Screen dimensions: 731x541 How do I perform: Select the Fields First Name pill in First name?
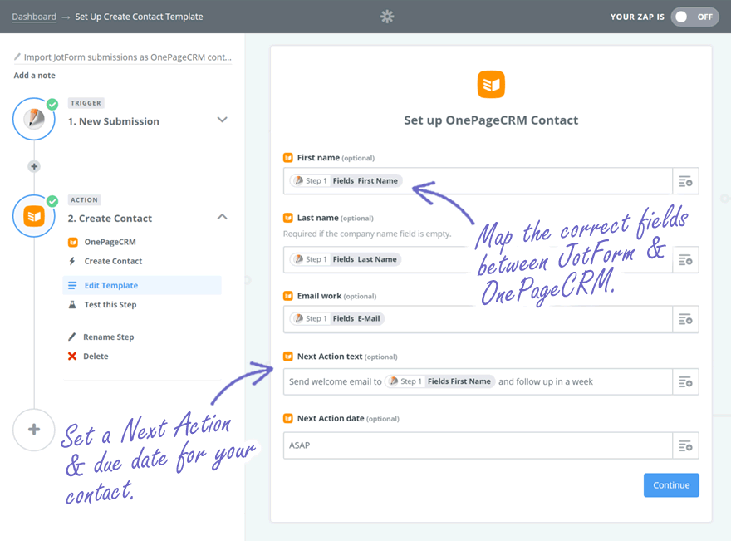346,181
